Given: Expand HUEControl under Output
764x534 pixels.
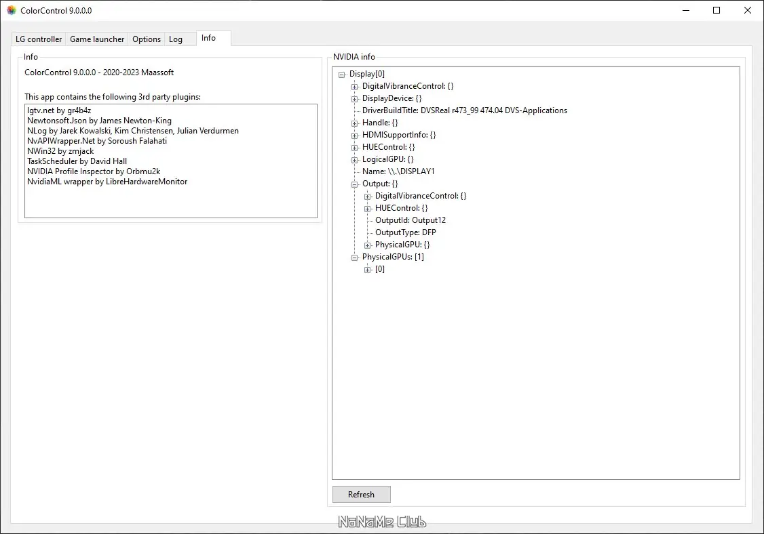Looking at the screenshot, I should pyautogui.click(x=367, y=208).
